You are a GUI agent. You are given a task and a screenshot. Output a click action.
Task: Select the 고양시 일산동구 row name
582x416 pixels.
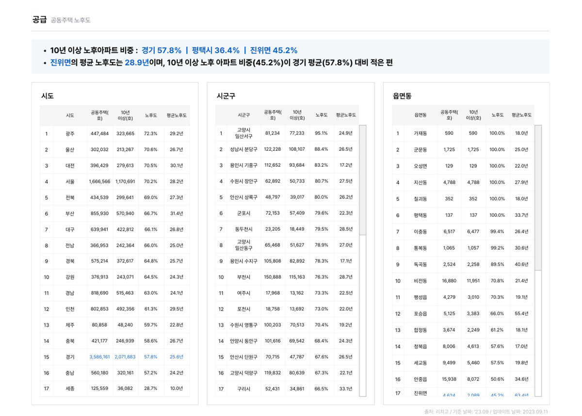point(244,245)
